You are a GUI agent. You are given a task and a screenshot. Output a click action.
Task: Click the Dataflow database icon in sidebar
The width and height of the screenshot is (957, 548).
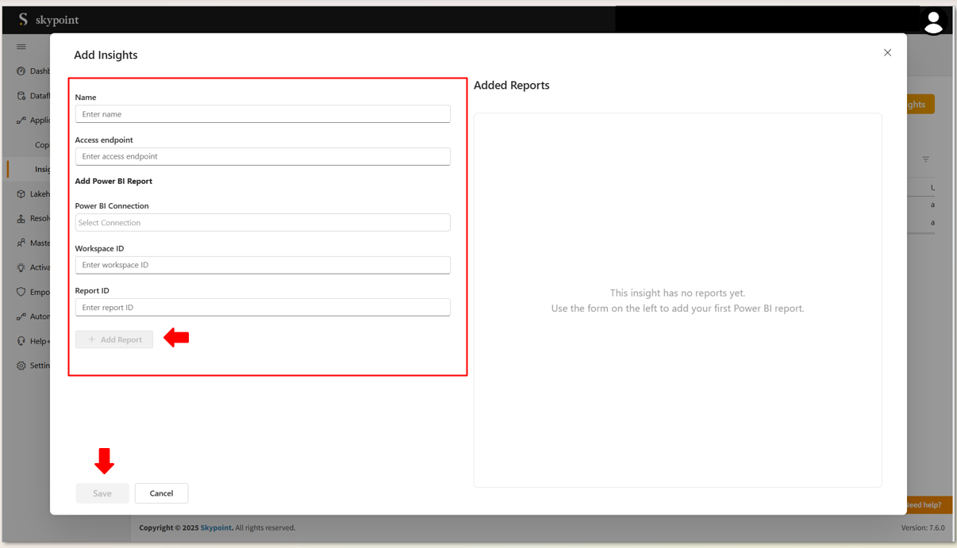pos(21,96)
